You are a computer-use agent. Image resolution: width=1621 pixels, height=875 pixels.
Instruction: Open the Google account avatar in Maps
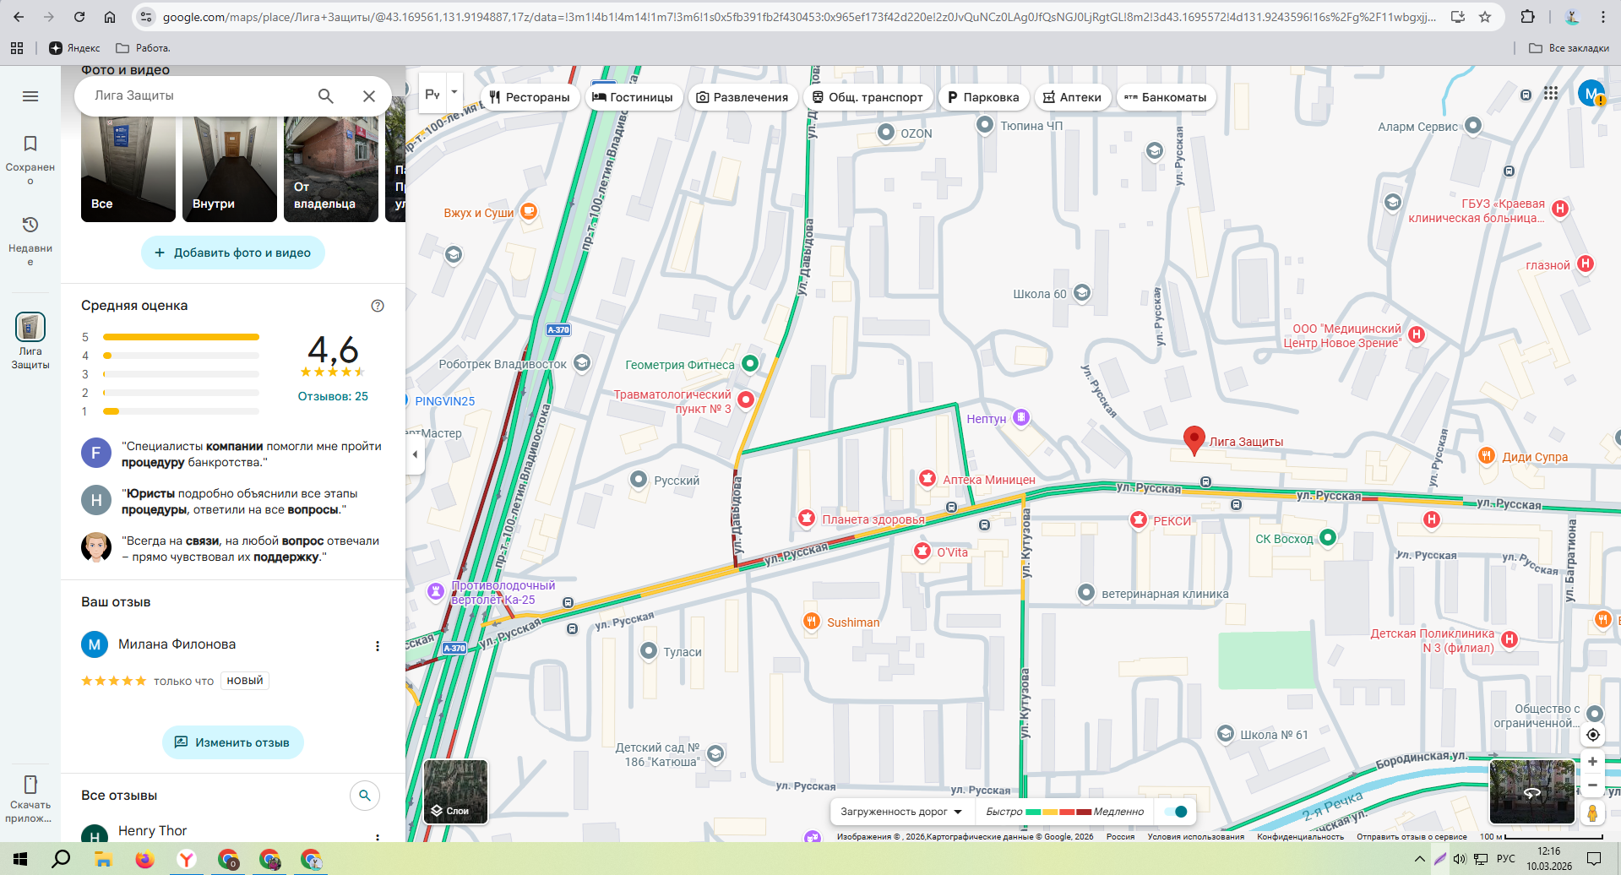click(1591, 94)
